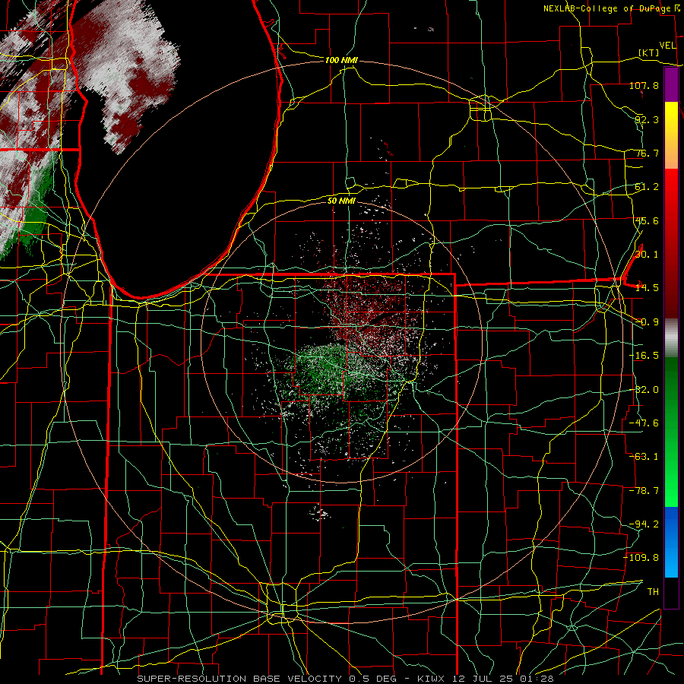The width and height of the screenshot is (684, 684).
Task: Click the [KT] units label
Action: point(649,52)
